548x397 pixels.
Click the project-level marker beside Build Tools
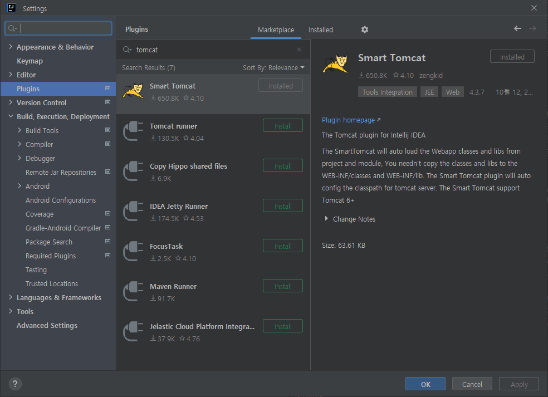pos(107,130)
